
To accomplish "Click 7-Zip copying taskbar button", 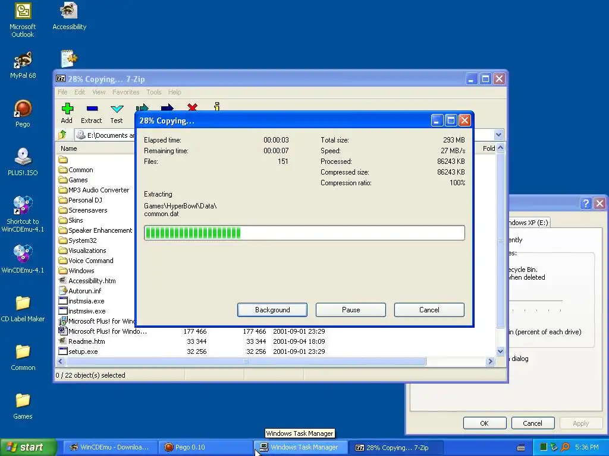I will [x=397, y=447].
